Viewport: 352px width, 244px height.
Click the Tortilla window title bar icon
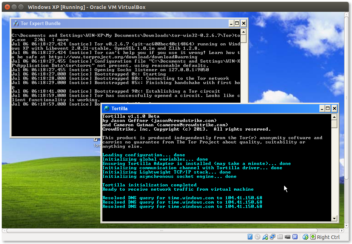pos(106,108)
